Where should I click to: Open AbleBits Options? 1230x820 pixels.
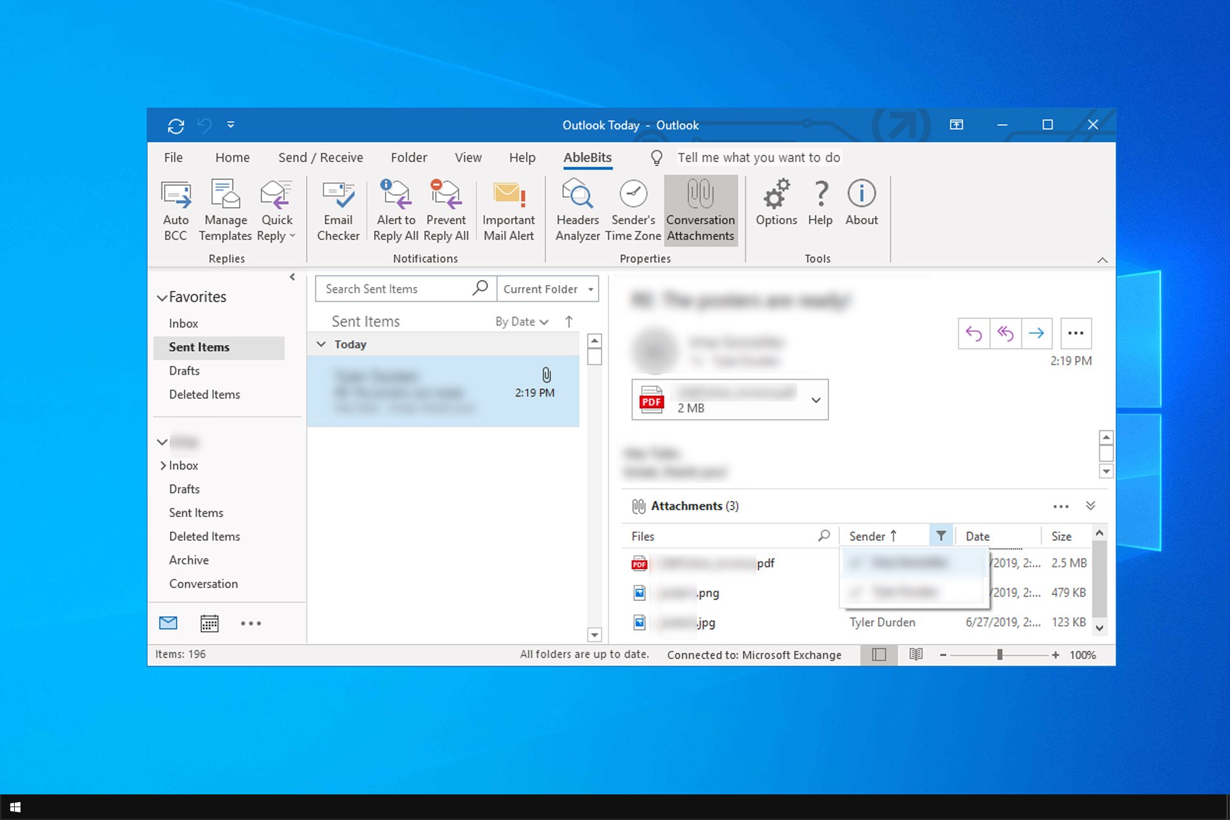point(776,204)
